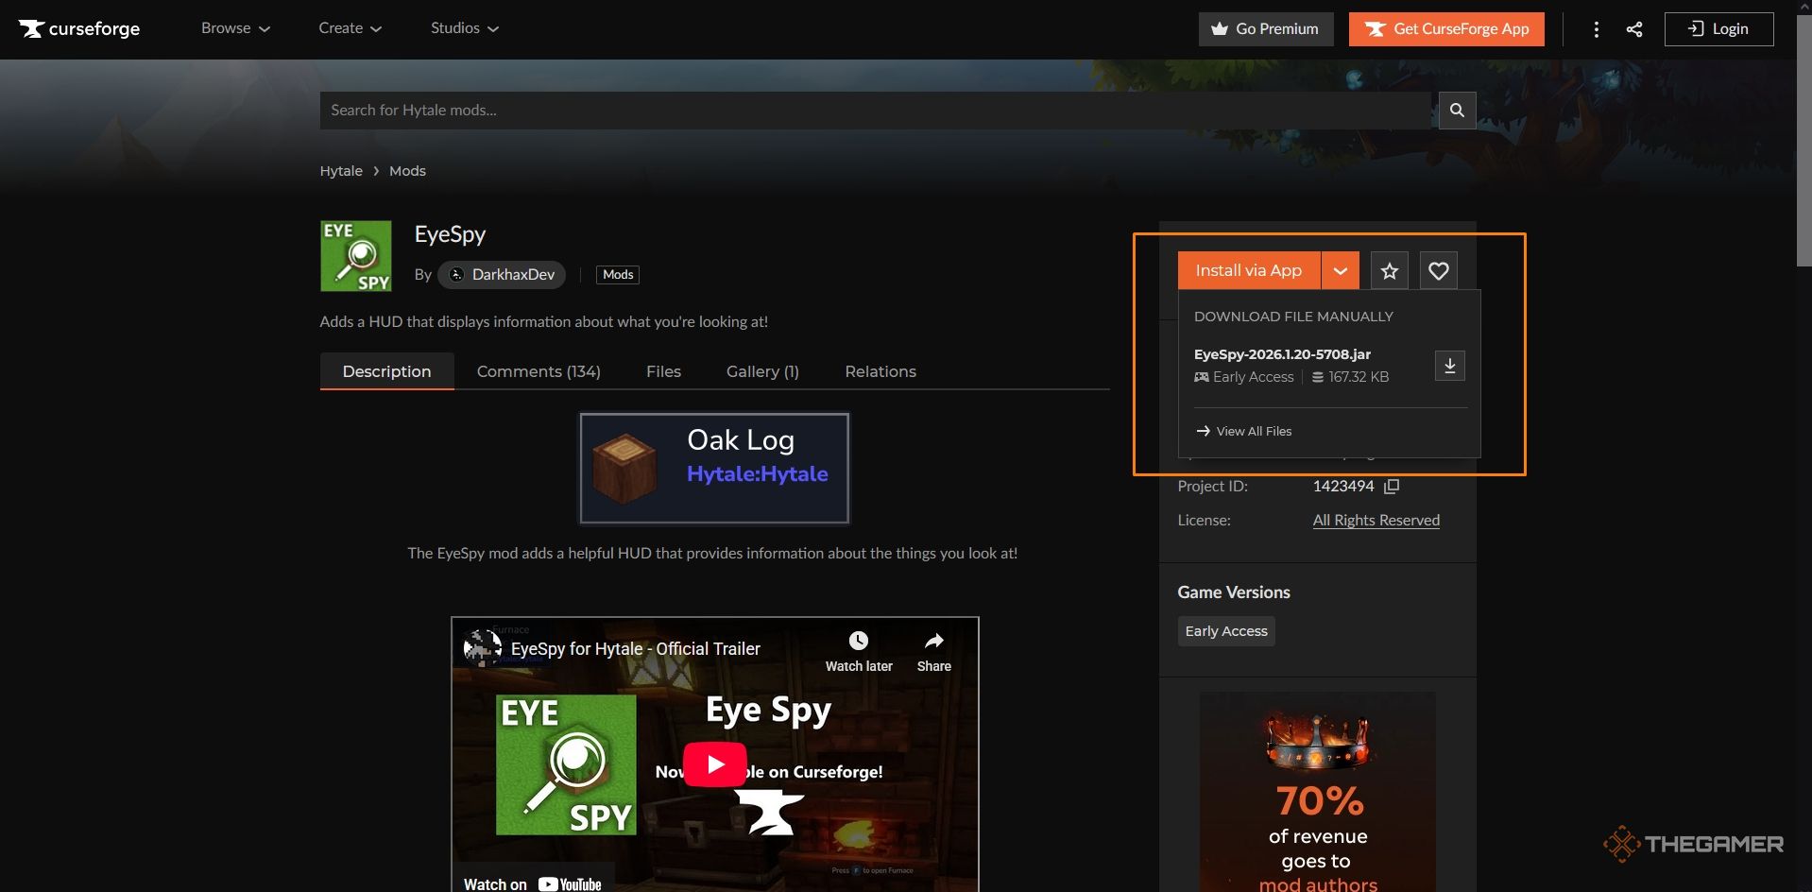Image resolution: width=1812 pixels, height=892 pixels.
Task: Click the YouTube Share arrow icon
Action: click(933, 642)
